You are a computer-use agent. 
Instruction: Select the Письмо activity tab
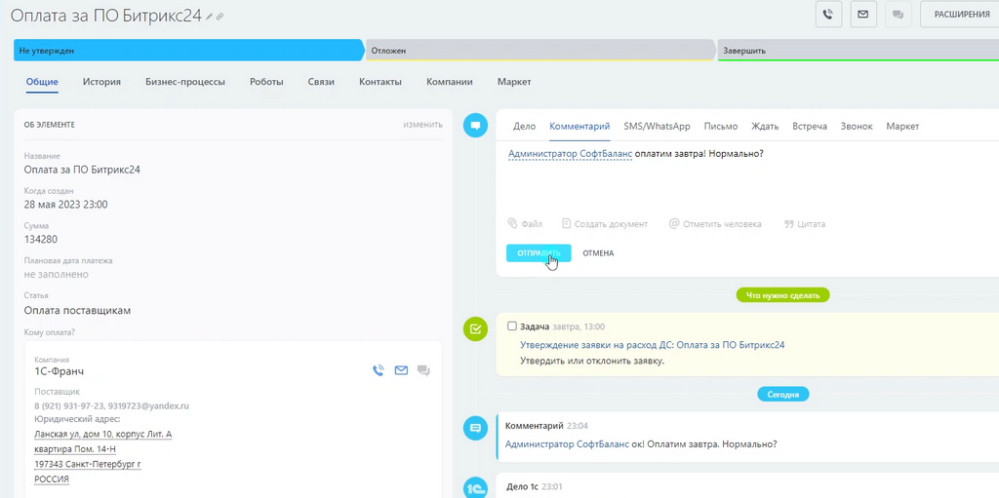tap(721, 126)
